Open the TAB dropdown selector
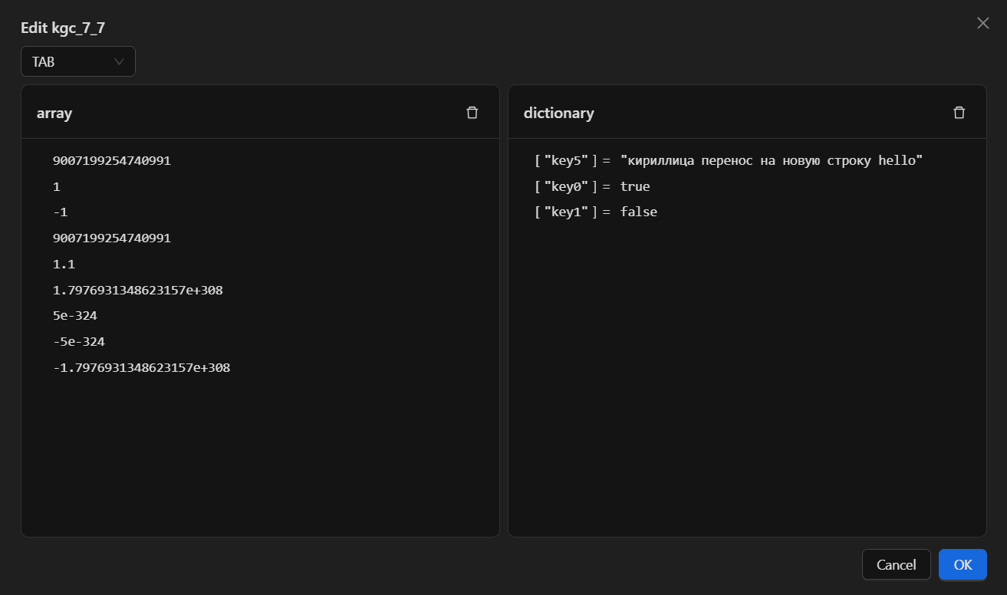Viewport: 1007px width, 595px height. 78,61
